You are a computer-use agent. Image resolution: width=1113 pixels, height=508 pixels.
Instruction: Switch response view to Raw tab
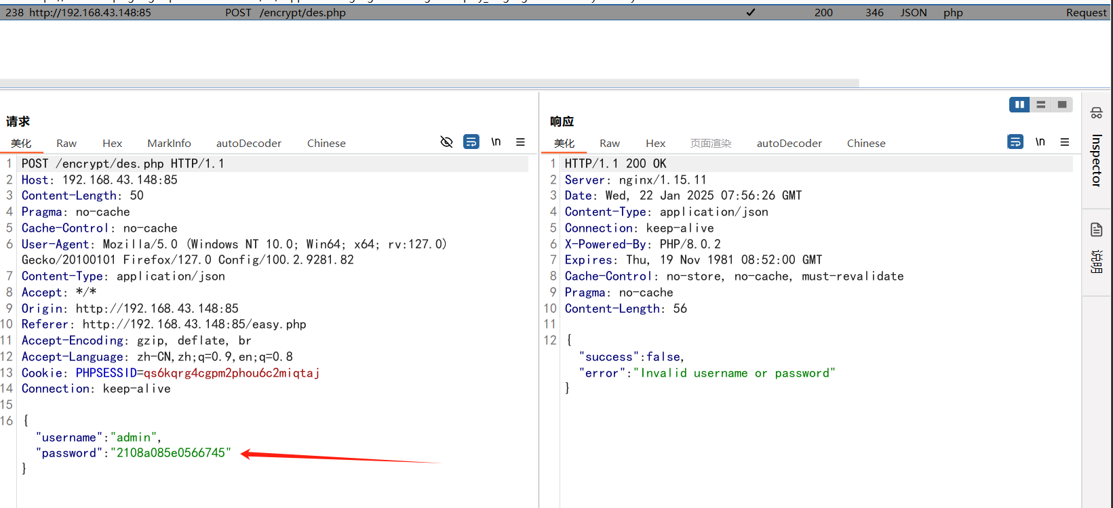tap(610, 143)
